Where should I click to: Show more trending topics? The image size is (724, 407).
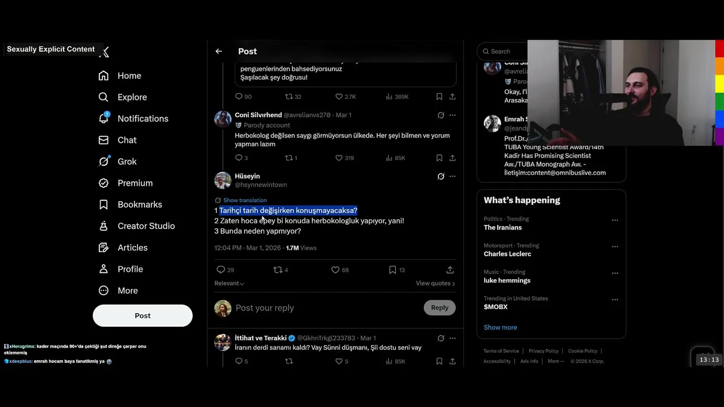tap(500, 327)
